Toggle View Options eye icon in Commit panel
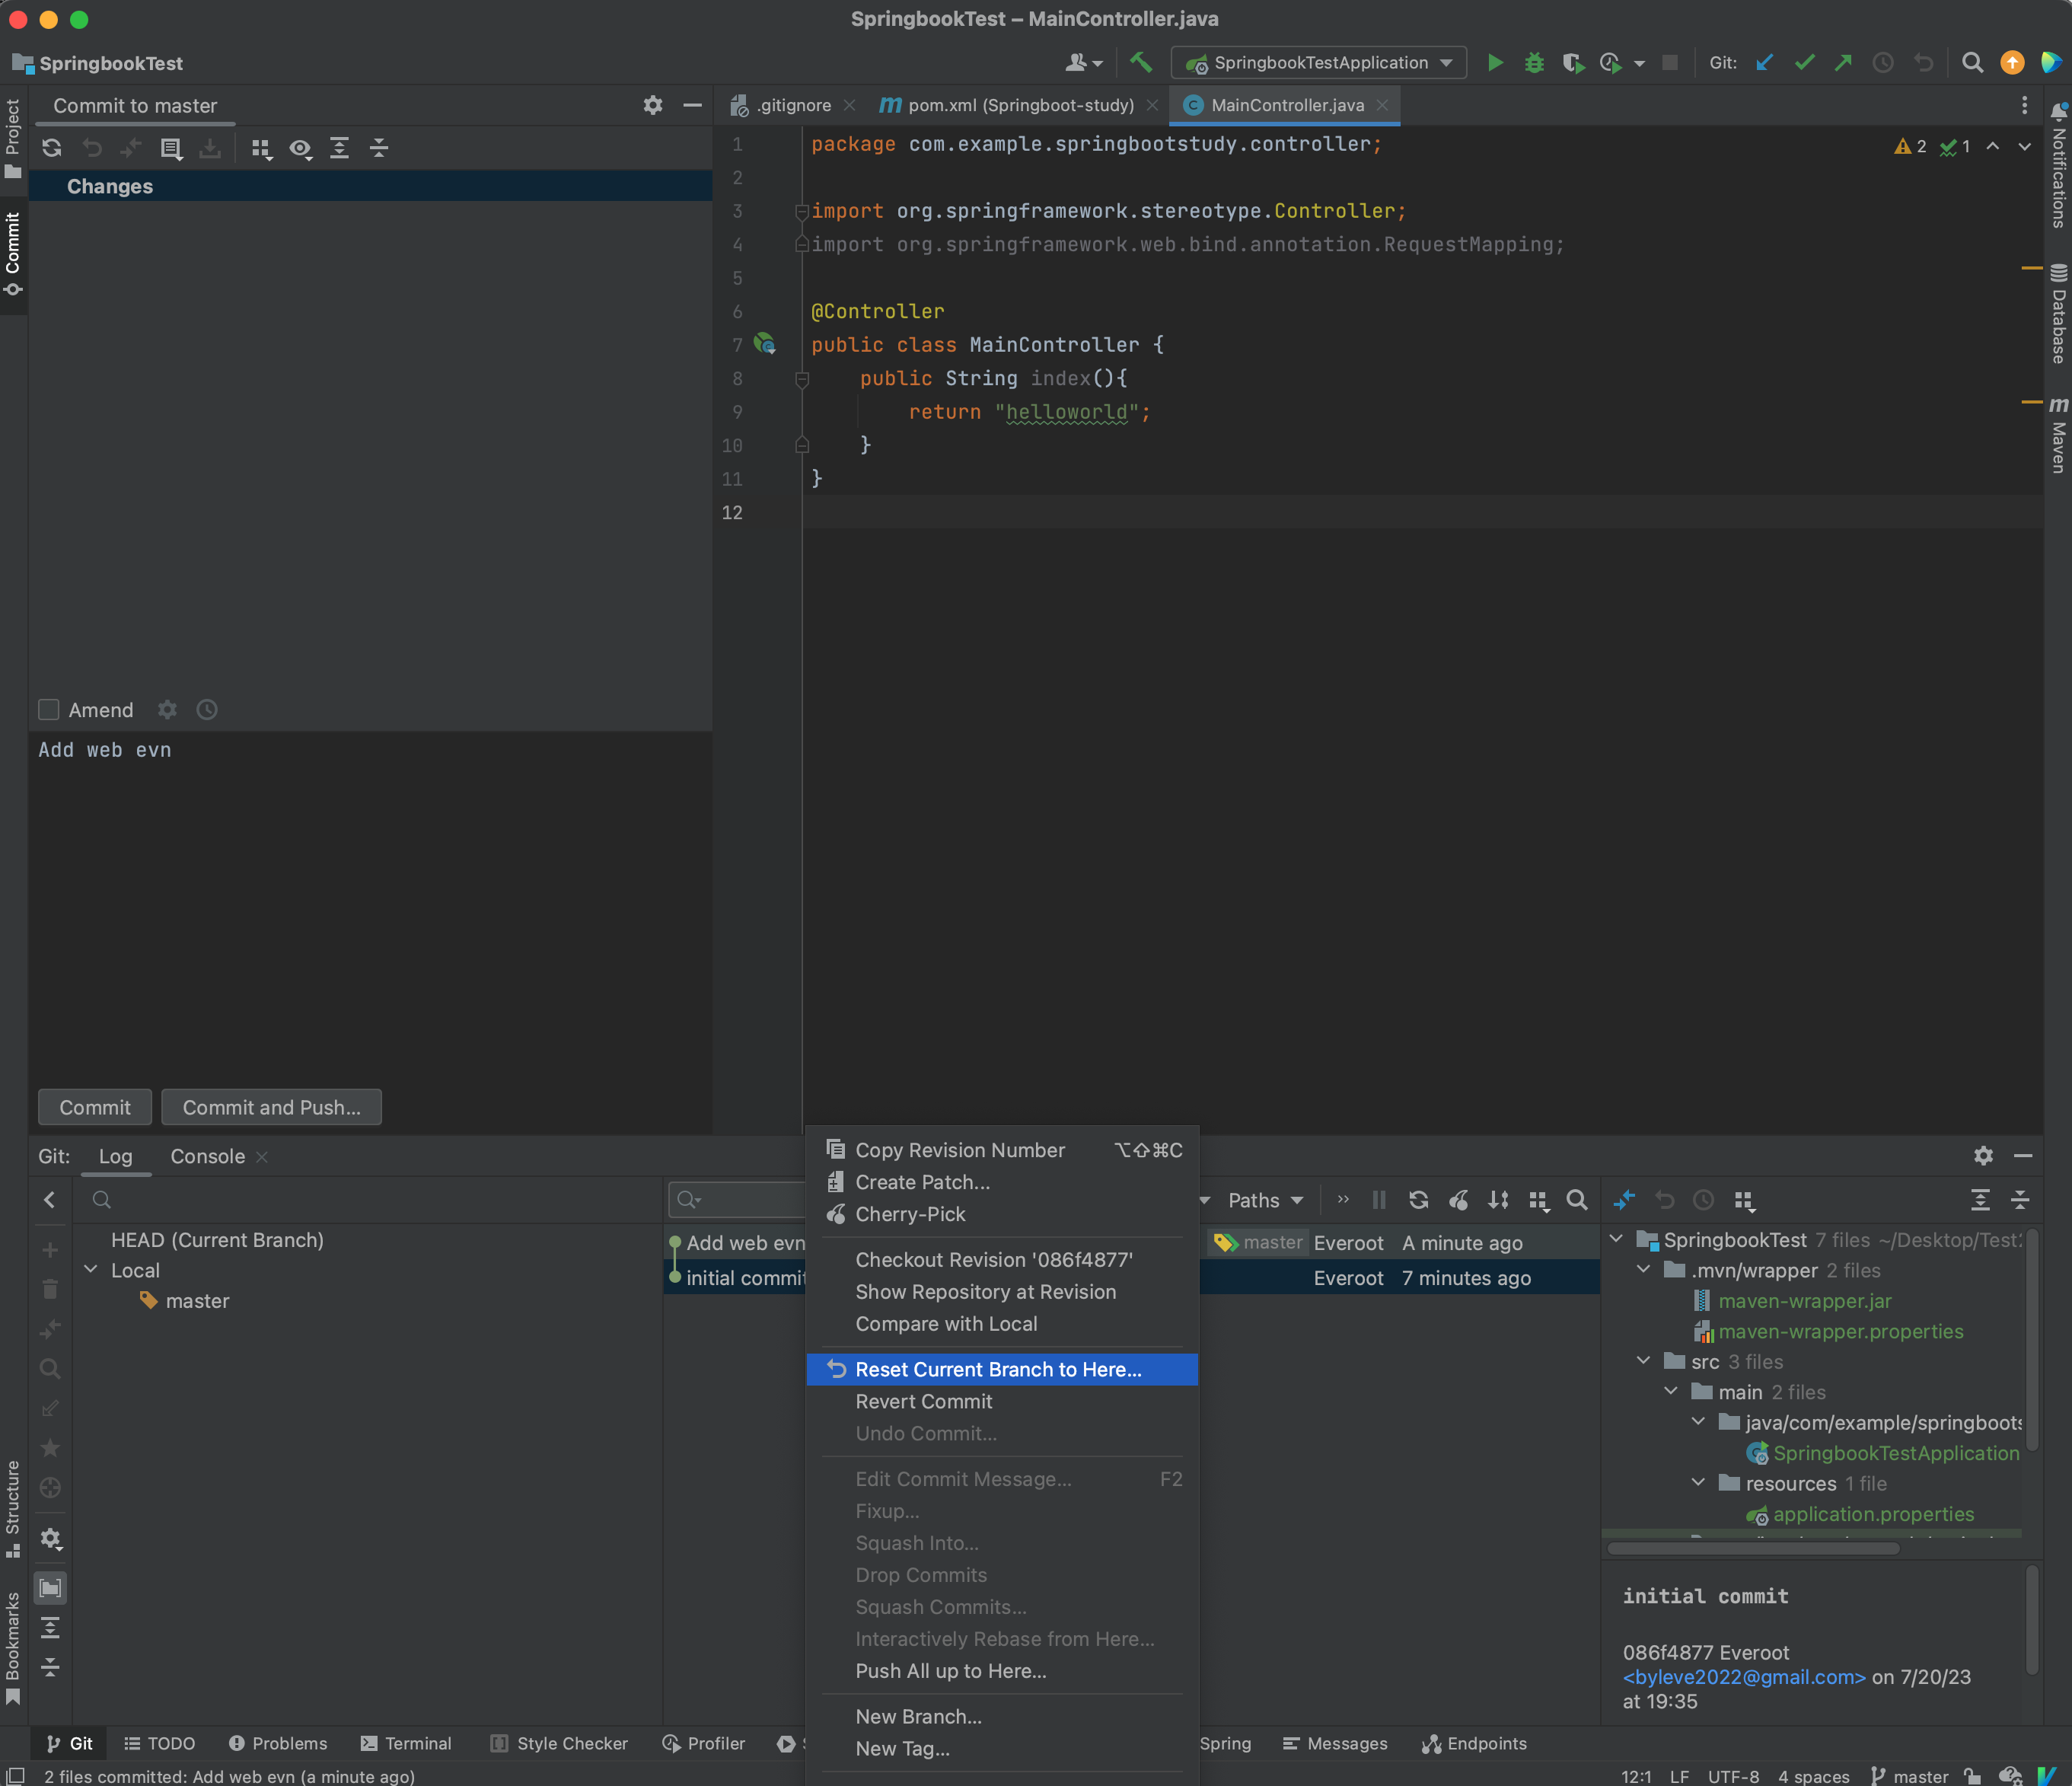The height and width of the screenshot is (1786, 2072). tap(301, 149)
